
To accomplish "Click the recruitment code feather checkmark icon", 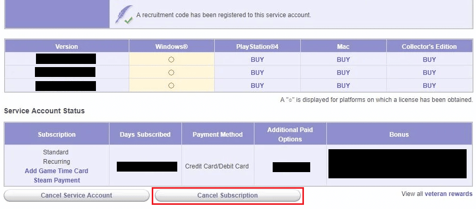I will [x=124, y=15].
